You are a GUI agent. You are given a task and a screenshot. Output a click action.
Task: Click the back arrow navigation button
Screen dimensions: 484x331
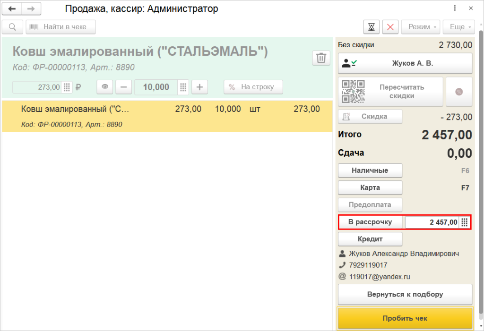point(12,8)
